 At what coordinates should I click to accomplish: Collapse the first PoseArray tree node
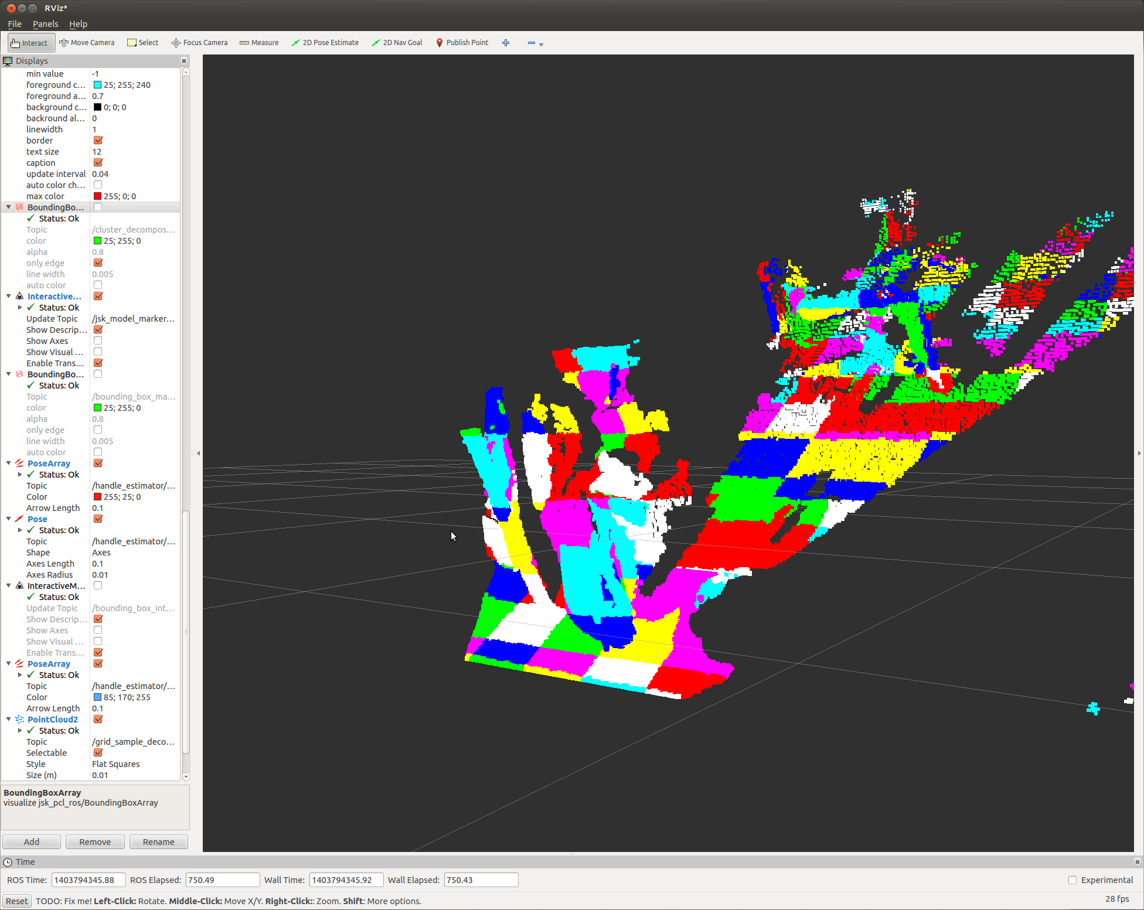tap(8, 463)
